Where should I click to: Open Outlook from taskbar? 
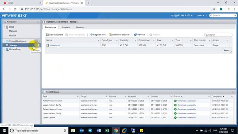coord(81,131)
